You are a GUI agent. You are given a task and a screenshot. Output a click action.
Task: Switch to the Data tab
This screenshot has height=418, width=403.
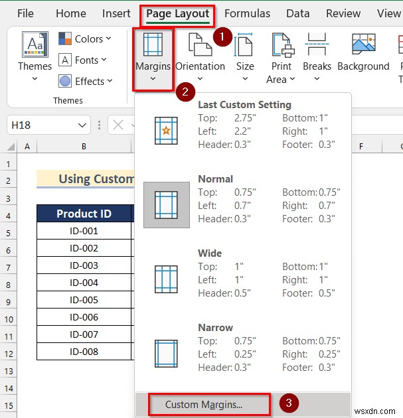[x=298, y=13]
